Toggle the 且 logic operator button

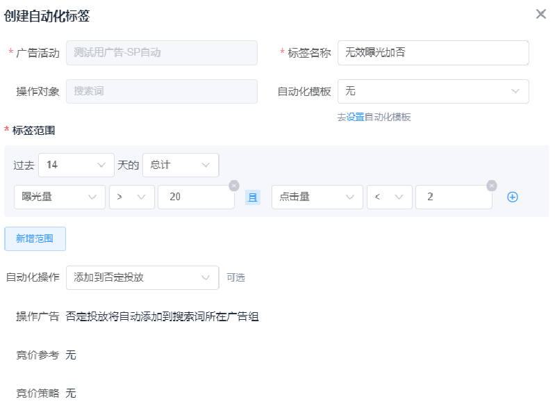pyautogui.click(x=253, y=197)
